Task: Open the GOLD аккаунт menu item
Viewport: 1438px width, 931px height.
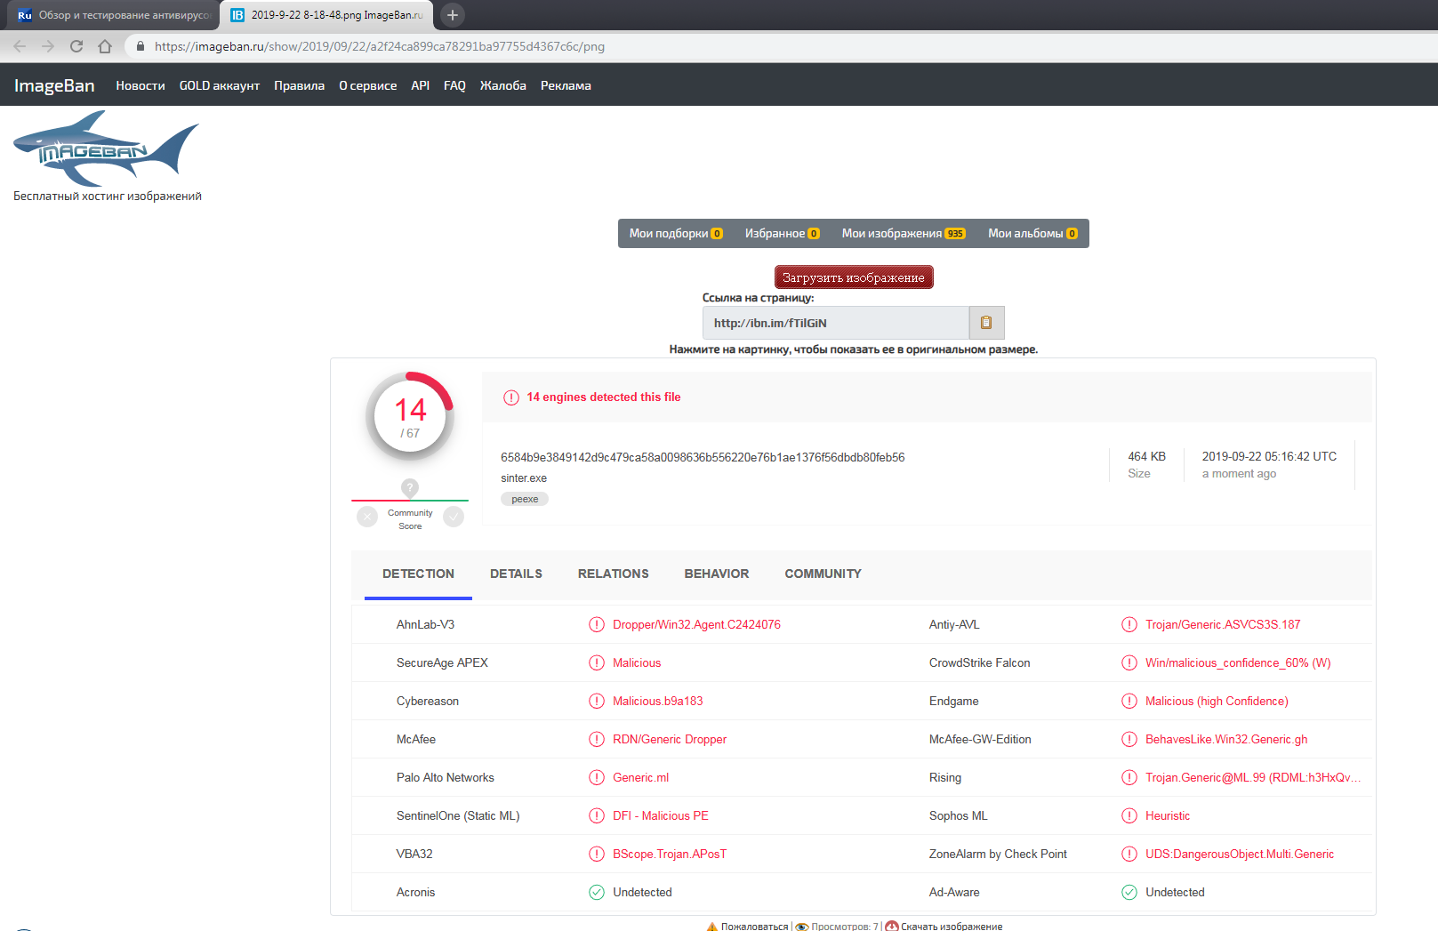Action: click(220, 85)
